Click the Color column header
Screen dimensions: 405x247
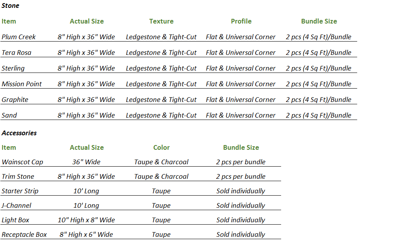pos(162,147)
